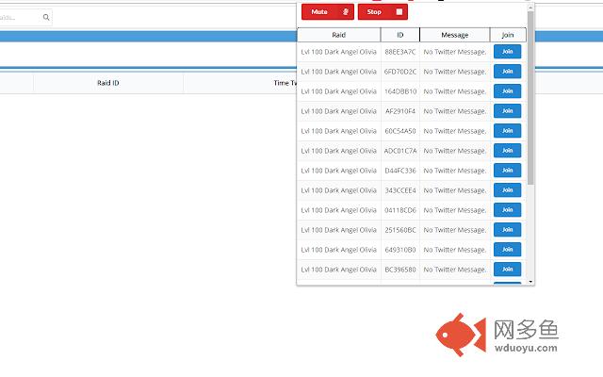
Task: Select raid ID text ADC01C7A
Action: click(x=399, y=151)
